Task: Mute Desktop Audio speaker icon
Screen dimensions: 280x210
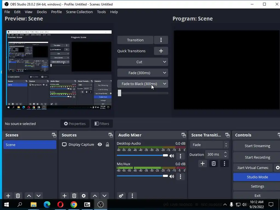Action: pyautogui.click(x=172, y=156)
